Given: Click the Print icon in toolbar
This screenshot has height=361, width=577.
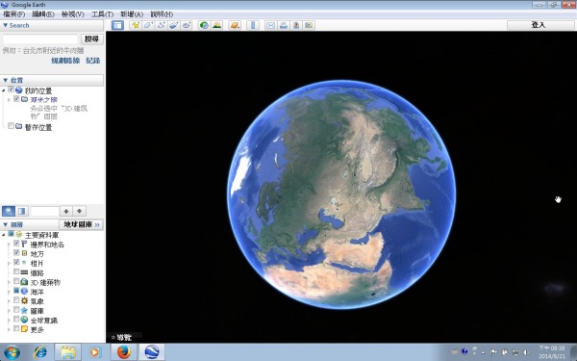Looking at the screenshot, I should 284,25.
